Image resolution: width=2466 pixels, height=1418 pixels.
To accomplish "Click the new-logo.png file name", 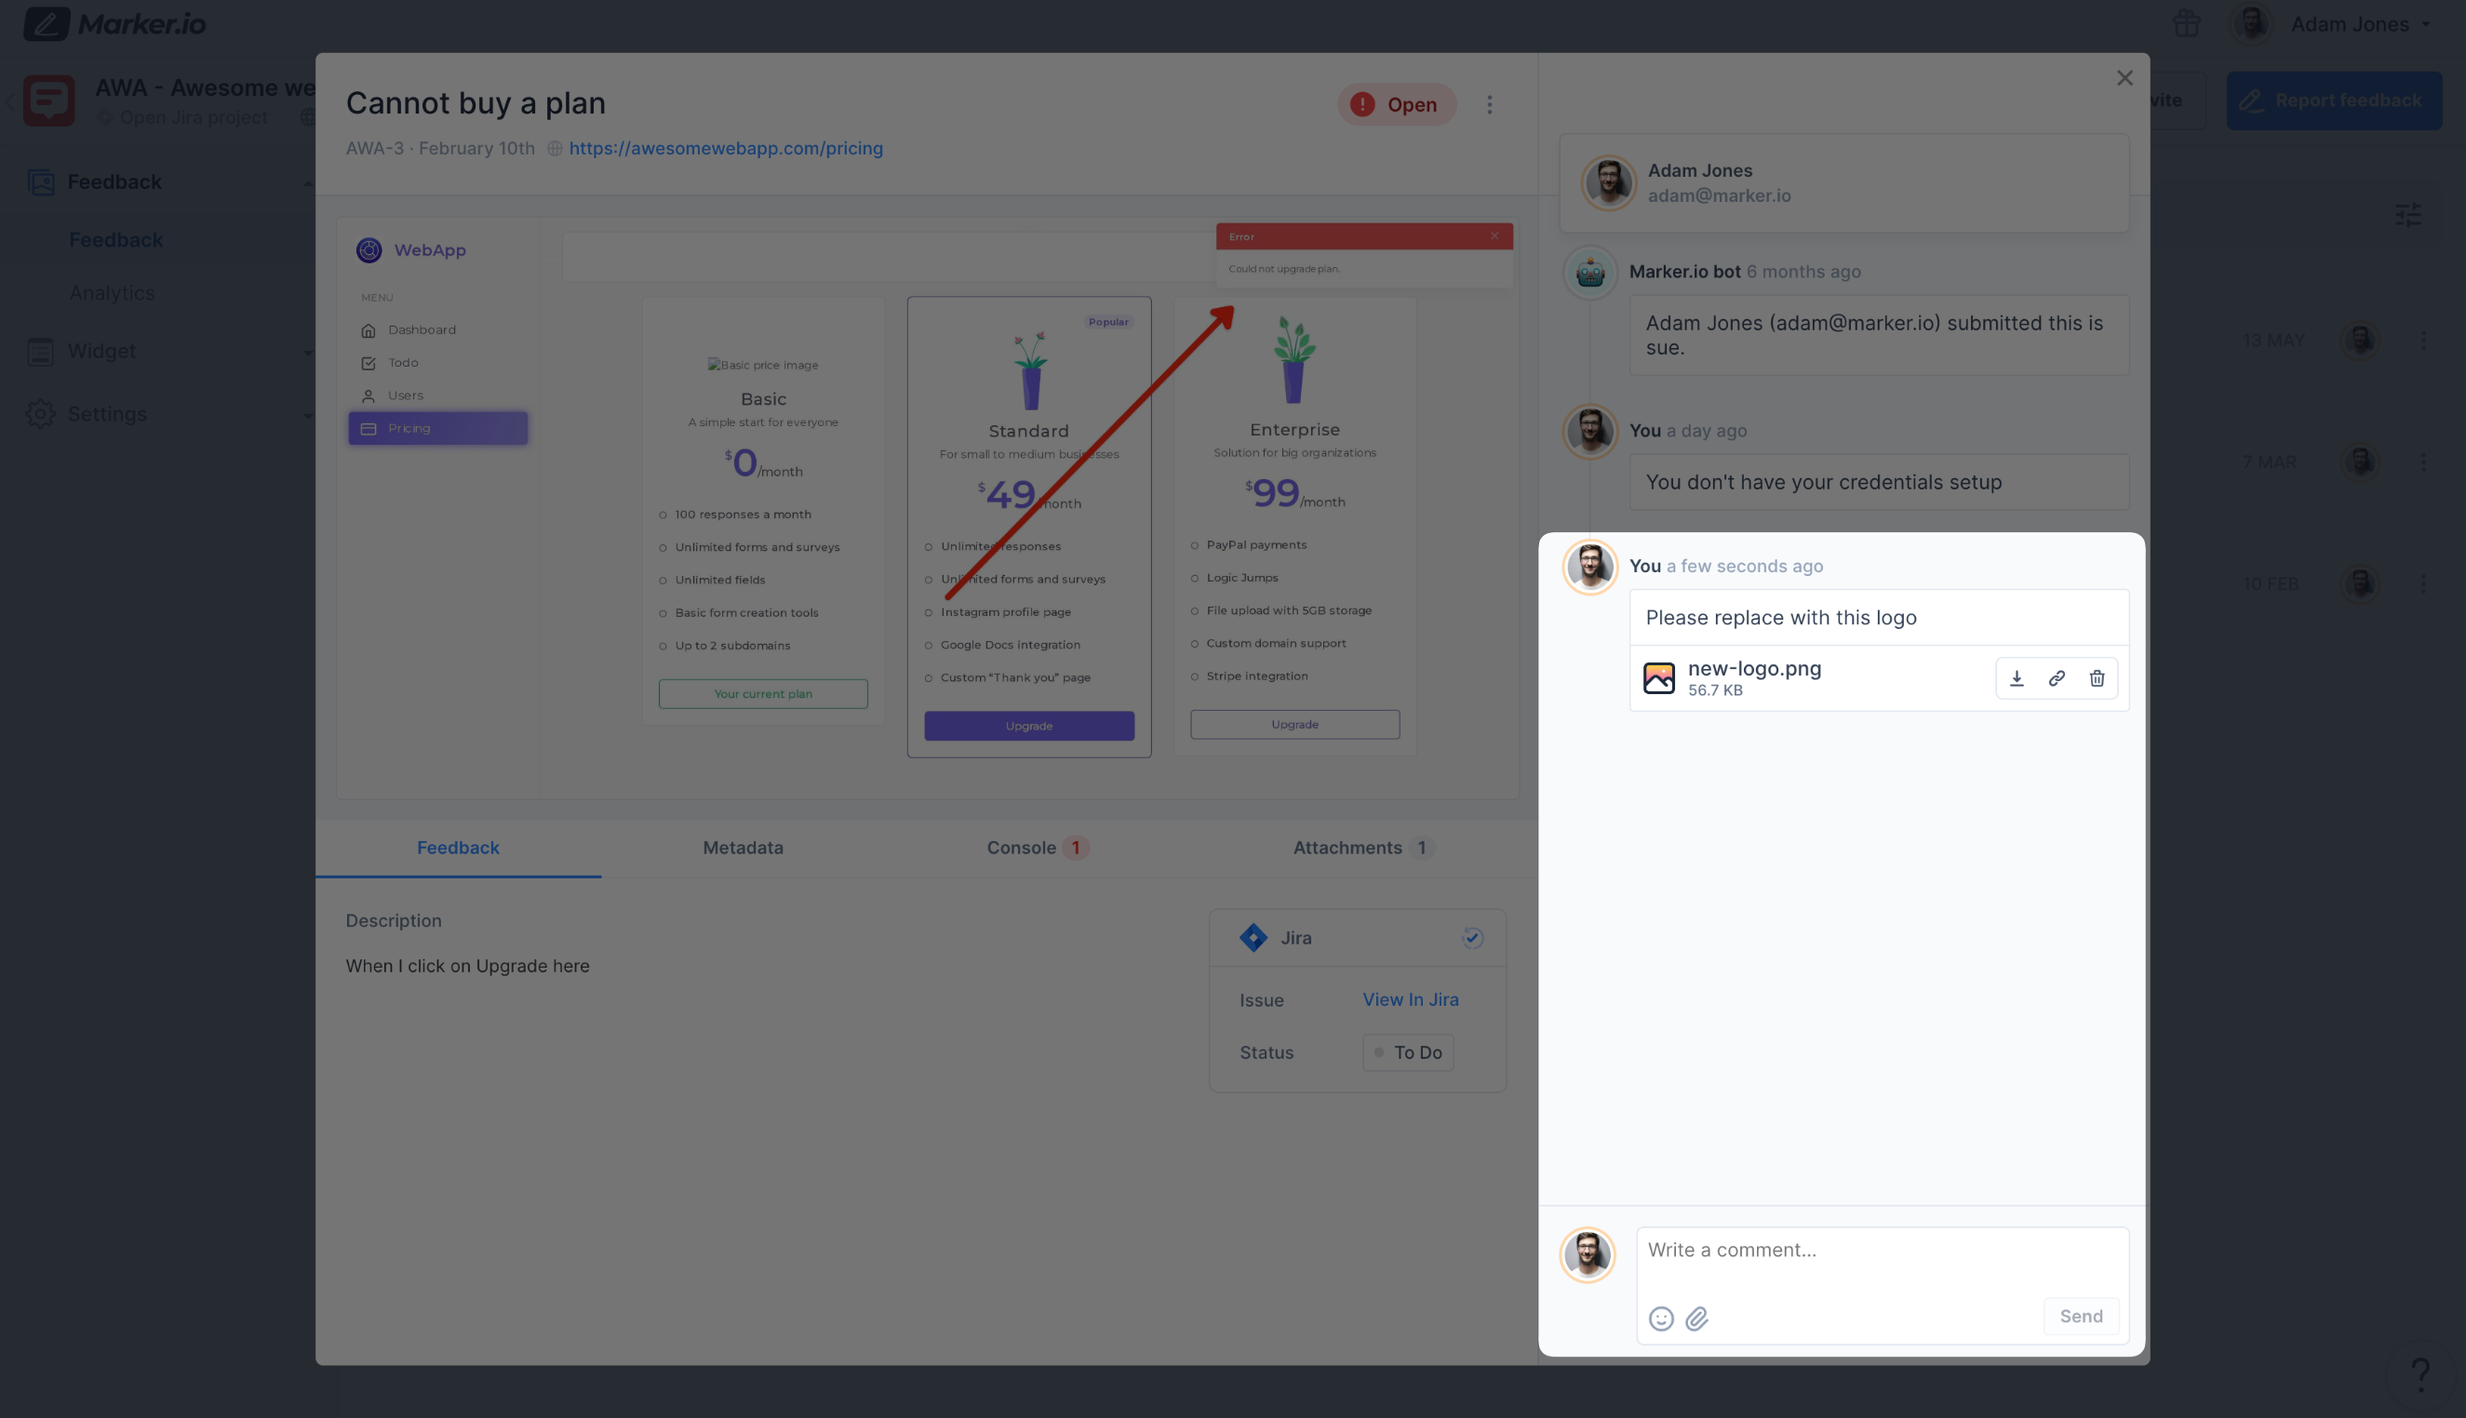I will tap(1753, 668).
